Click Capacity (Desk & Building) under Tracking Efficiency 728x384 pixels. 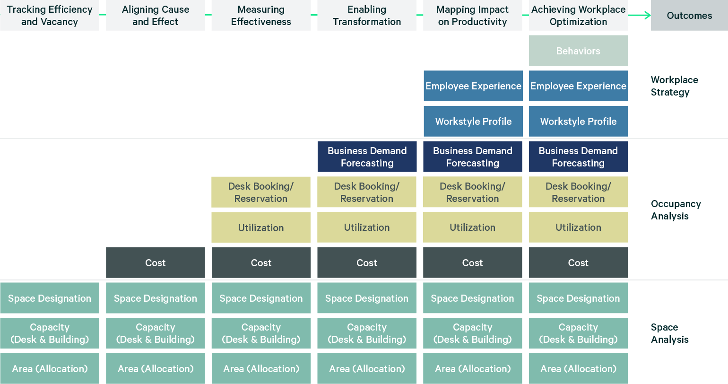[x=50, y=333]
